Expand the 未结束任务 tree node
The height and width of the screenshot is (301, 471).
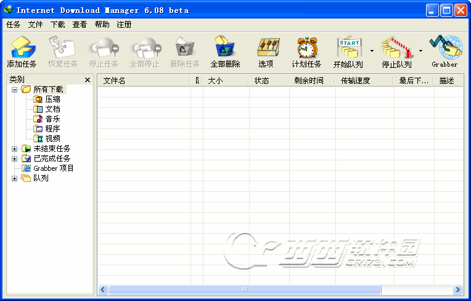[x=14, y=149]
